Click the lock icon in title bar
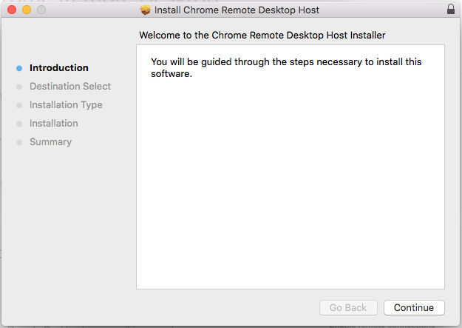Screen dimensions: 462x328 pyautogui.click(x=451, y=10)
